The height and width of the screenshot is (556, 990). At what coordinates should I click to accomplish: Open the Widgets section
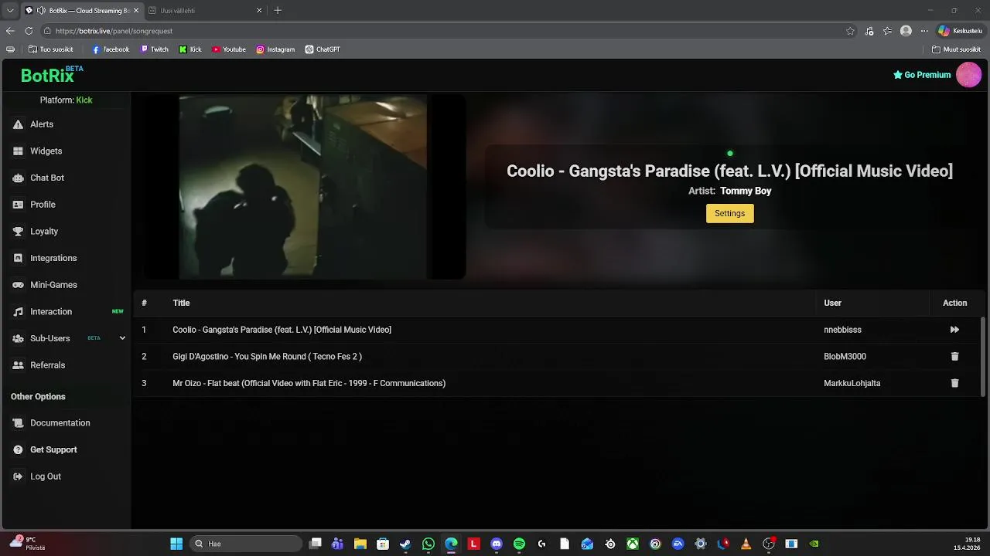[x=46, y=151]
